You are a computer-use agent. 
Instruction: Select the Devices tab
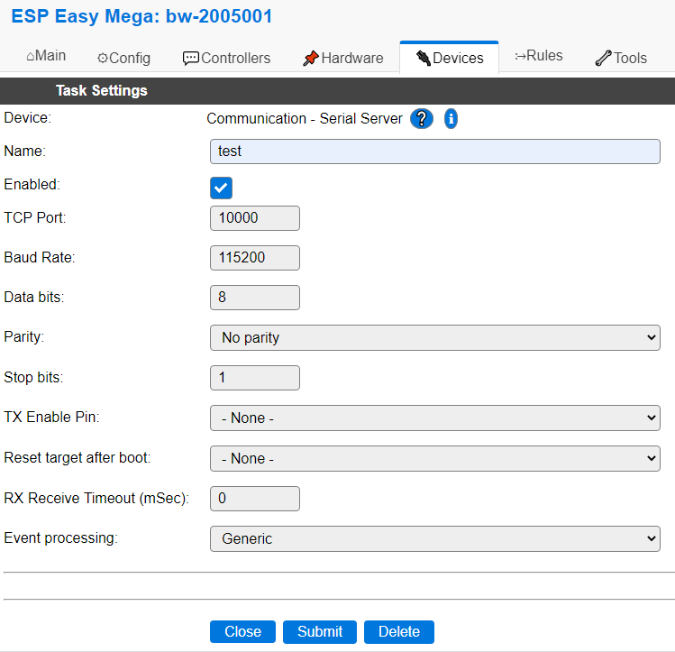[x=450, y=58]
